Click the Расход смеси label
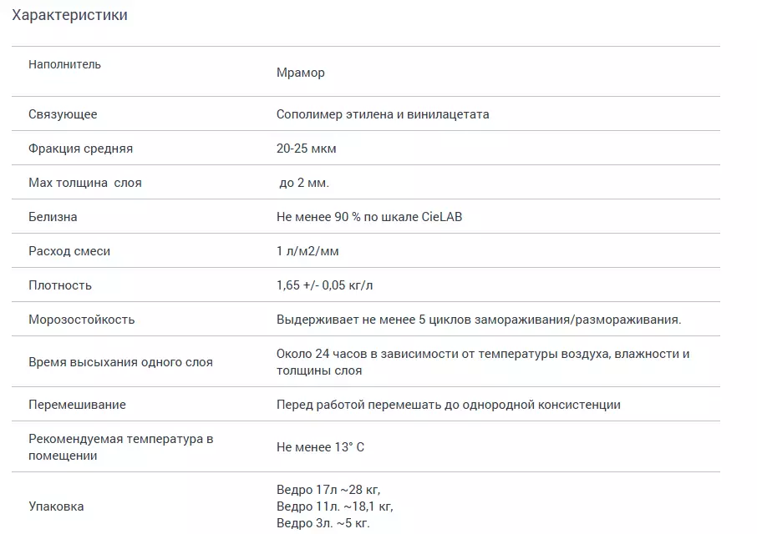The image size is (757, 534). [x=69, y=251]
